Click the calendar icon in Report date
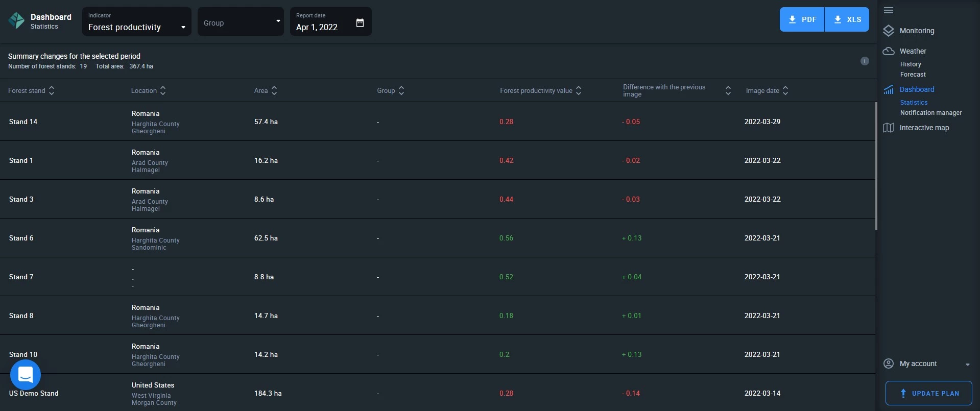 tap(360, 23)
